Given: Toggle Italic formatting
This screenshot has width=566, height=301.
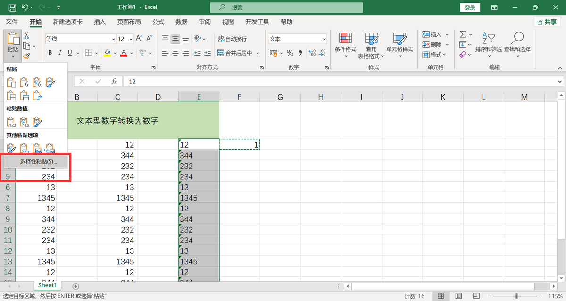Looking at the screenshot, I should tap(60, 53).
